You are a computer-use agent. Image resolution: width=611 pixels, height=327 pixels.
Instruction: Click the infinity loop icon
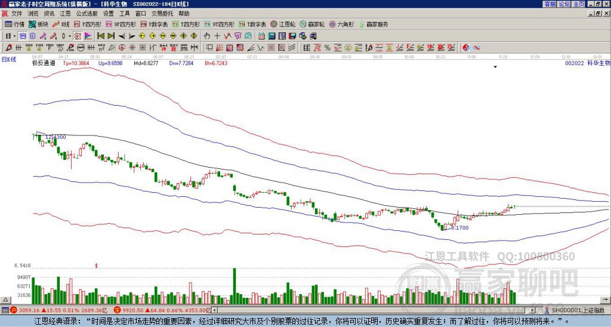pos(477,48)
